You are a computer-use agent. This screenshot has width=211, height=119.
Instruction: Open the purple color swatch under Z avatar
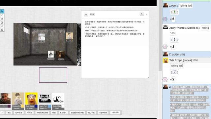(9, 106)
